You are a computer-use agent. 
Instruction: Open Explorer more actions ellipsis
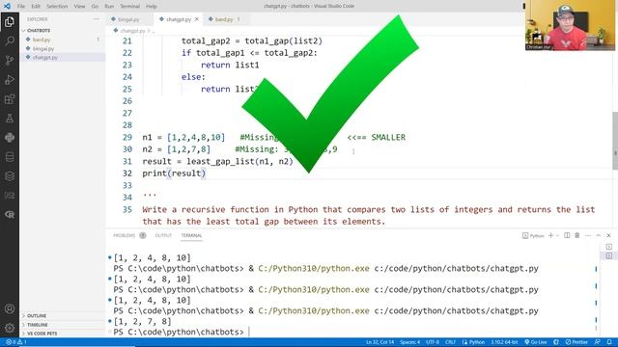click(97, 19)
